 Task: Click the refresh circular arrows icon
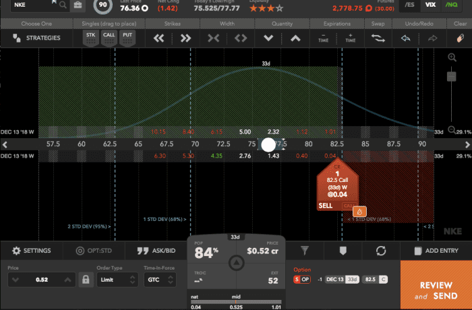pos(381,250)
